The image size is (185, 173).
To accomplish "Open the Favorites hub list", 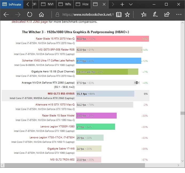I will (144, 14).
